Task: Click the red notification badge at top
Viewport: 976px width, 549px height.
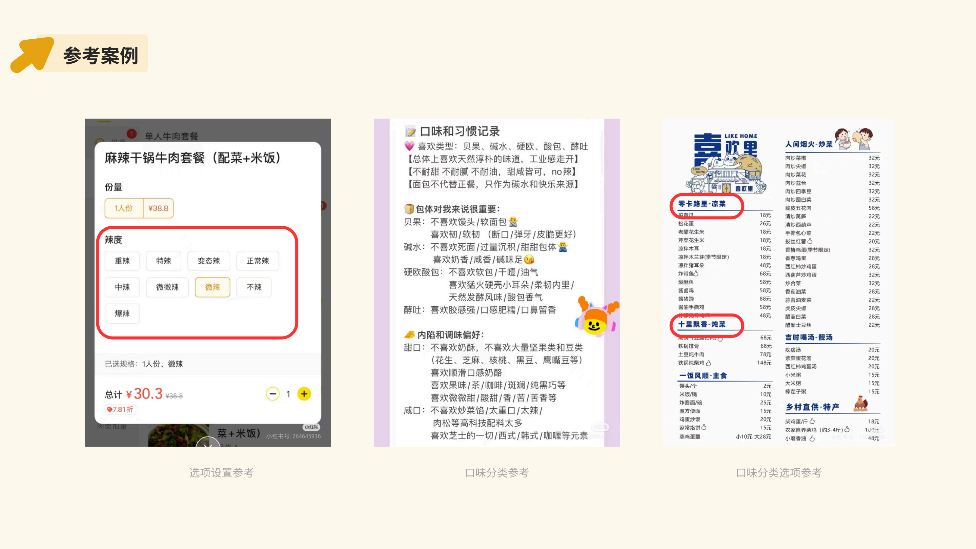Action: [x=131, y=134]
